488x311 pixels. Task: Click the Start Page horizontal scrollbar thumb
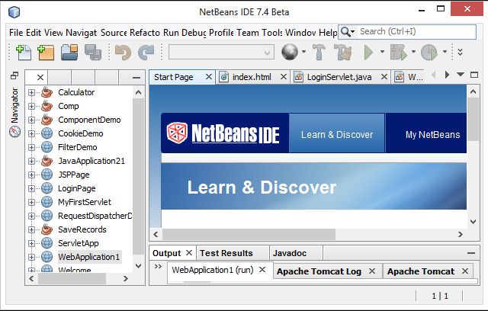point(249,234)
